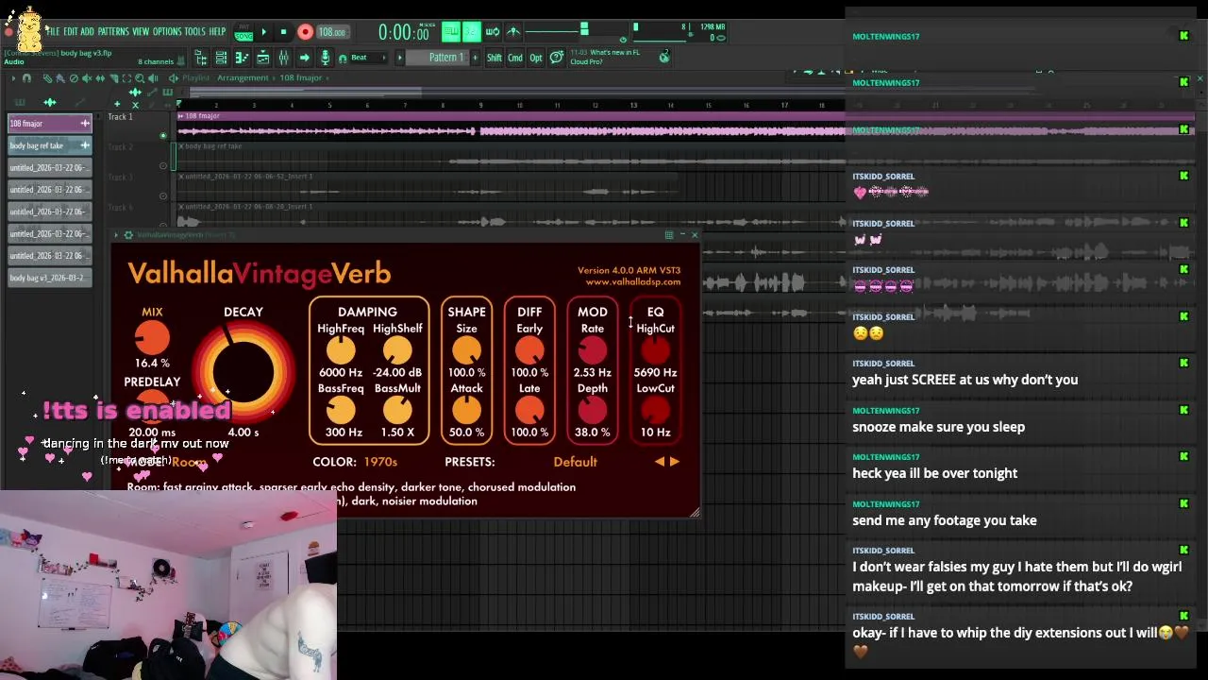Toggle the 3.2.1 countdown button
1208x680 pixels.
471,31
